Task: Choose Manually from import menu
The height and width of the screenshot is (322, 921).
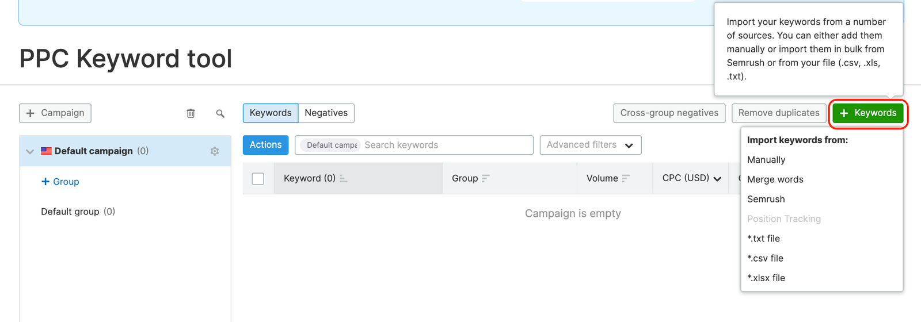Action: pos(766,160)
